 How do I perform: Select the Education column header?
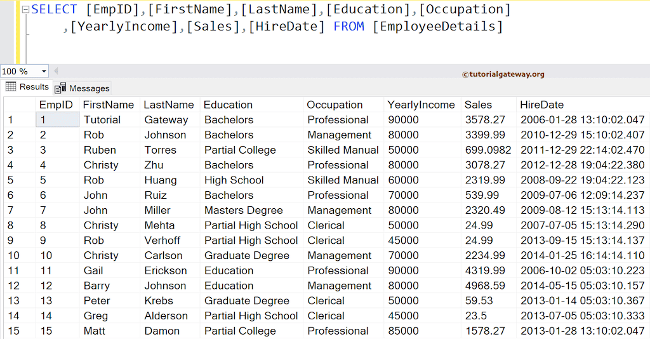coord(251,105)
